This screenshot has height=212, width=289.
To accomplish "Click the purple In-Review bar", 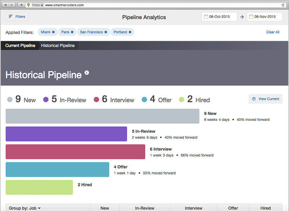I will 66,134.
